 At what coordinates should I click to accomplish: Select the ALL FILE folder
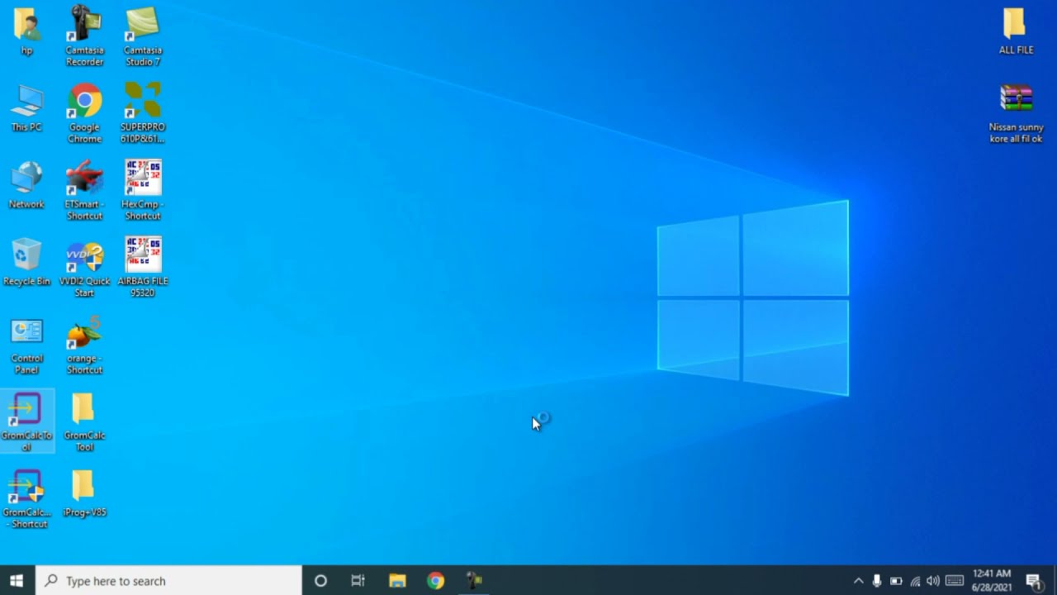(1016, 31)
